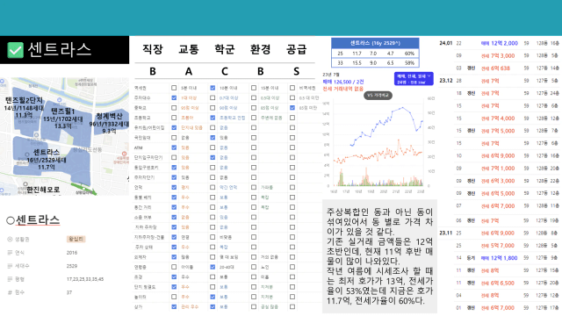
Task: Uncheck the 관리 우수 box in 상가 row
Action: [x=174, y=306]
